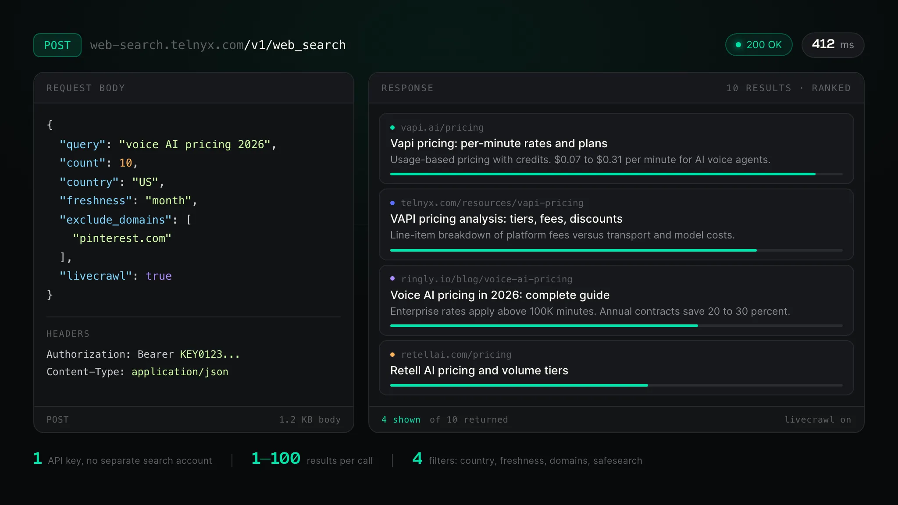Click the "10 RESULTS · RANKED" label

click(x=788, y=88)
